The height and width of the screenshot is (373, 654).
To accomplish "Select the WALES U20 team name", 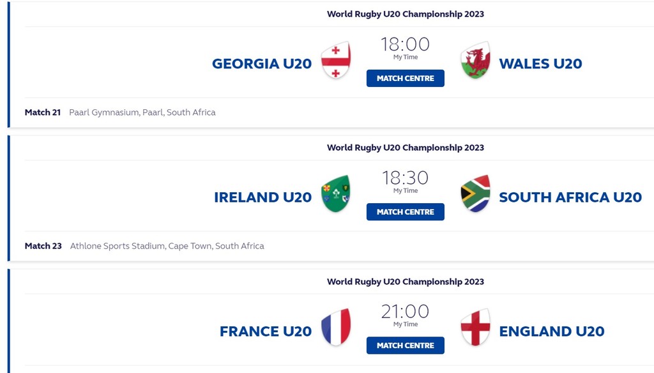I will [540, 64].
